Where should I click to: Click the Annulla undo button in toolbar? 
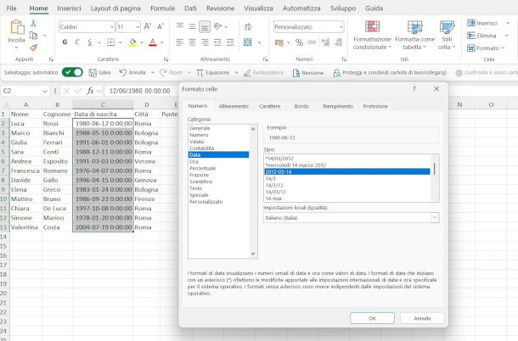132,73
